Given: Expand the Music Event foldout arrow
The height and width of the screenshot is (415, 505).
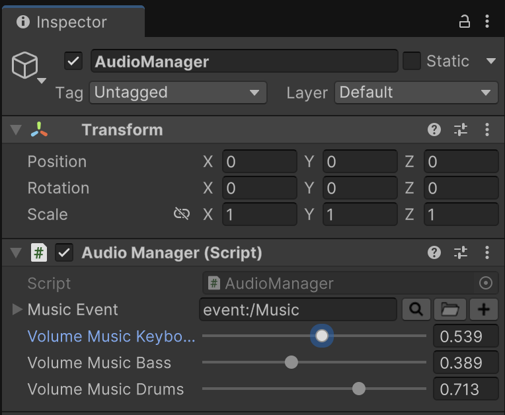Looking at the screenshot, I should tap(17, 309).
